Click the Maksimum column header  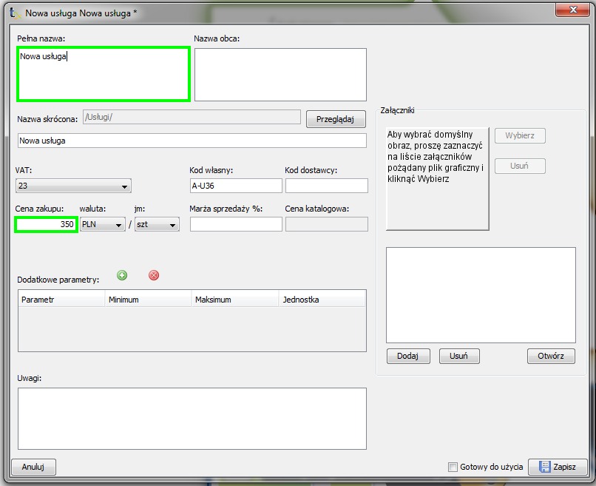click(235, 300)
